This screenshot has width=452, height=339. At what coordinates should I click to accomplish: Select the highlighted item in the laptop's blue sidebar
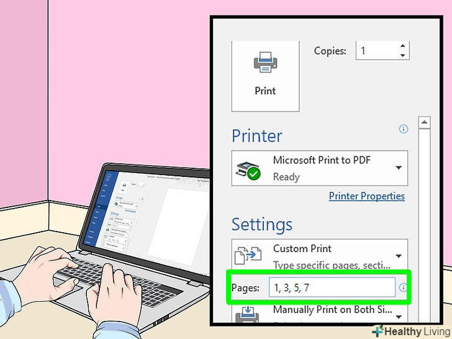click(99, 206)
